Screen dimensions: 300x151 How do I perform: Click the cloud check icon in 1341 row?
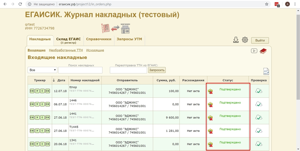point(259,144)
